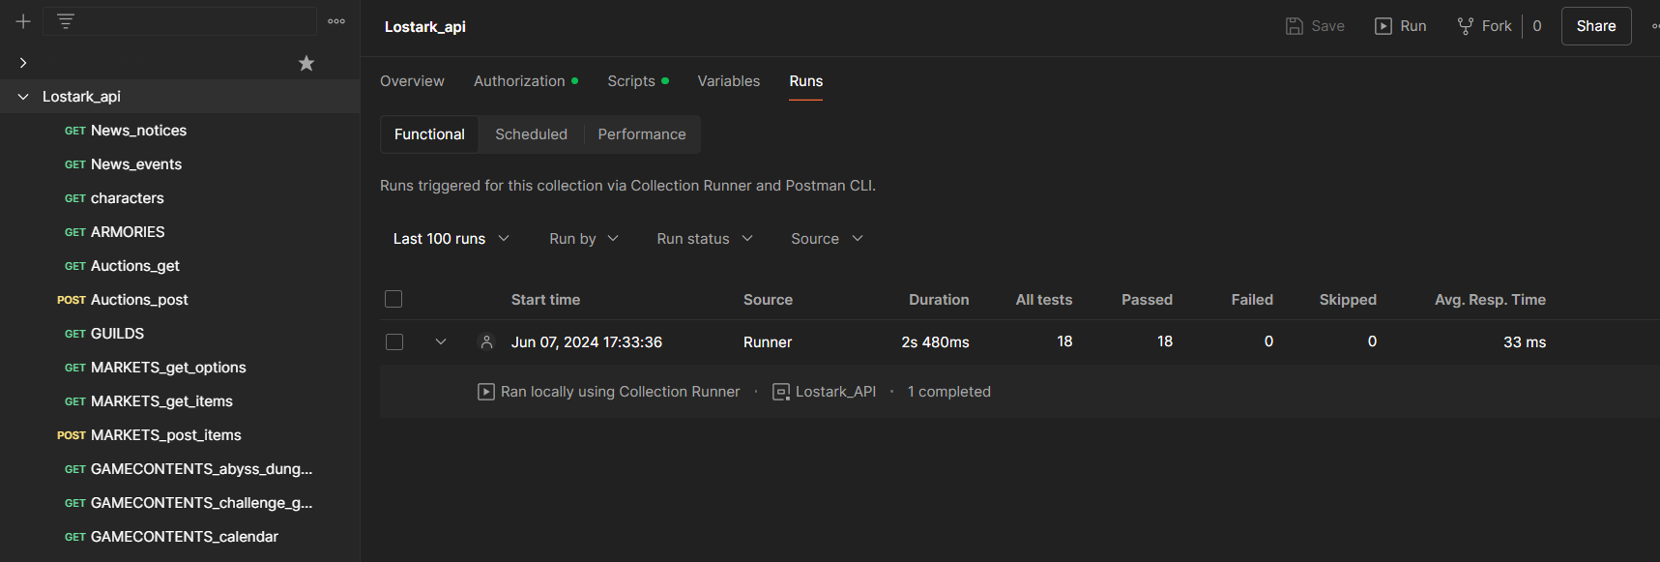This screenshot has width=1660, height=562.
Task: Click the 33 ms response time value
Action: point(1525,342)
